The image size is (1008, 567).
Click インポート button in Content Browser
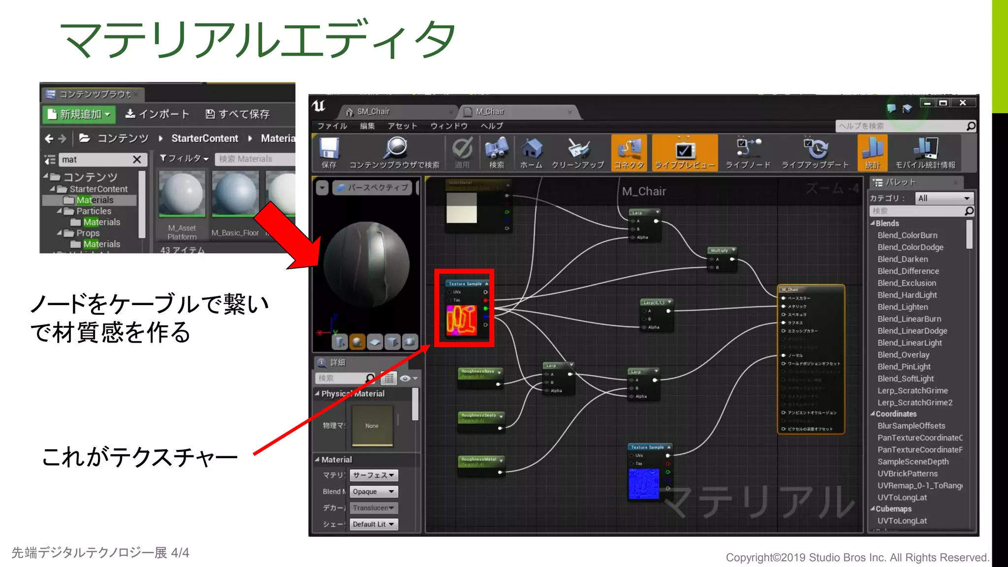point(157,114)
